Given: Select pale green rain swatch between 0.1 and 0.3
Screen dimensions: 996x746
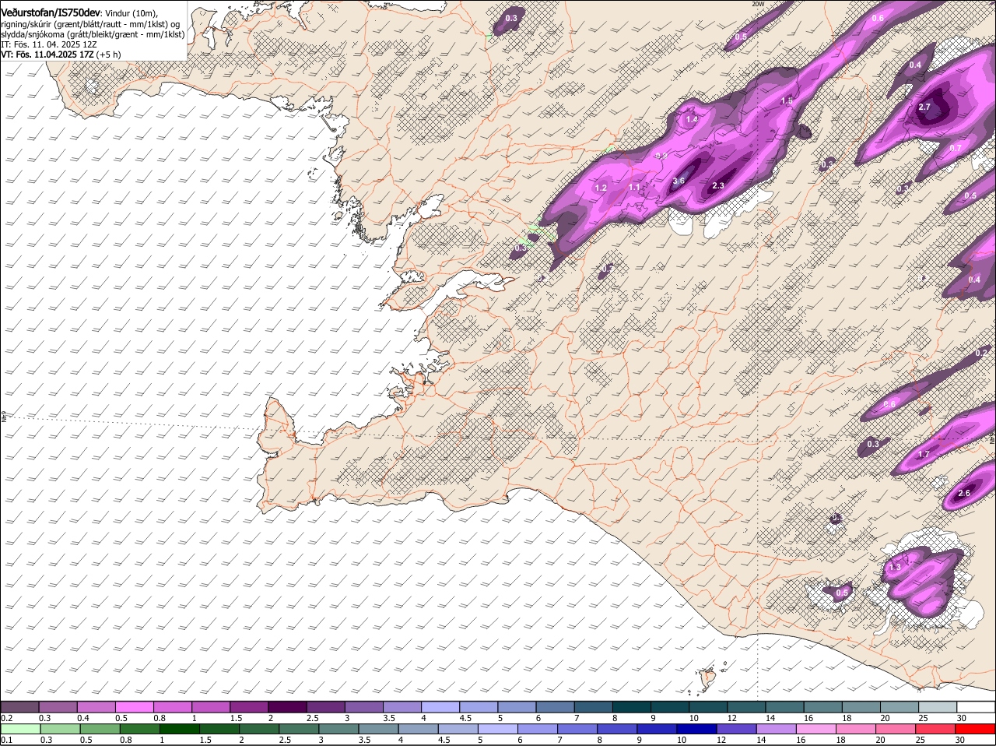Looking at the screenshot, I should point(21,729).
